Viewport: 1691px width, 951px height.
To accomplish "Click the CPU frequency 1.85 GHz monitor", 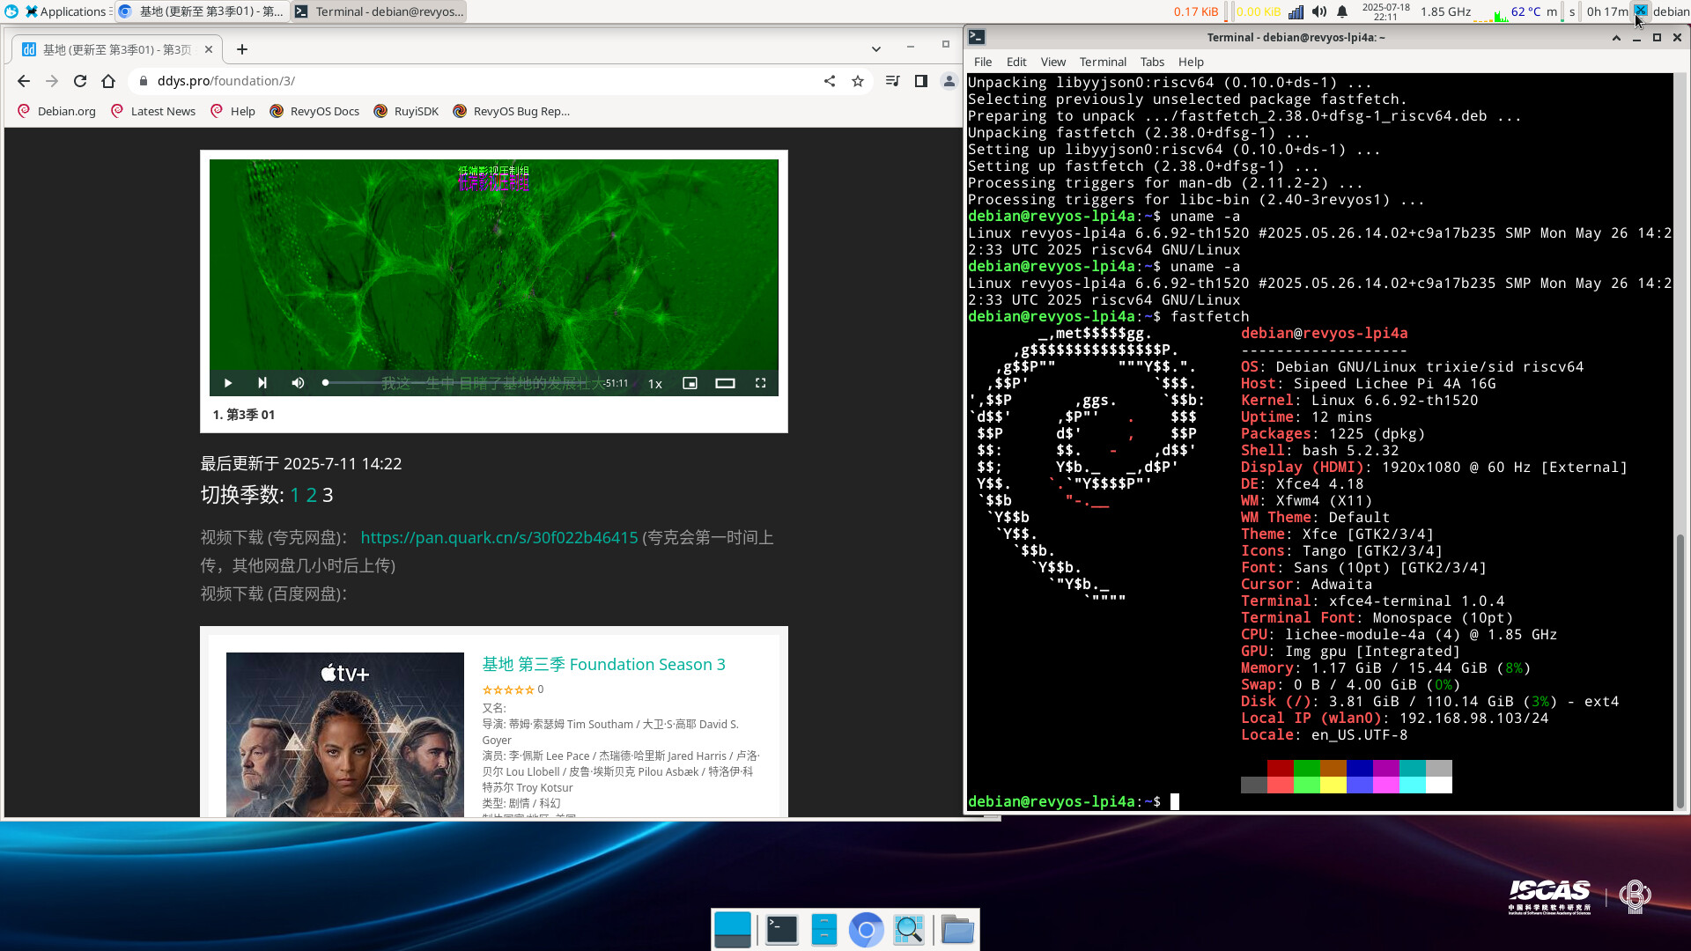I will tap(1445, 11).
